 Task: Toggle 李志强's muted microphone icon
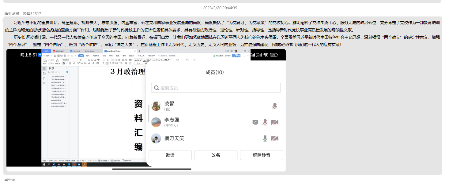pos(265,122)
